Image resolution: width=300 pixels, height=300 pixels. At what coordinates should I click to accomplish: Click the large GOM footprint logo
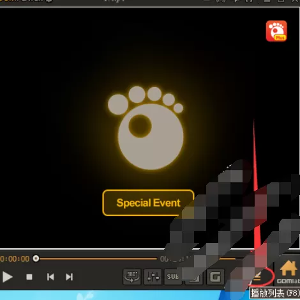click(146, 127)
